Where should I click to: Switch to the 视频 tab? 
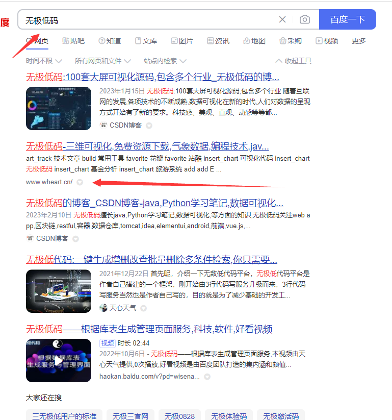[x=327, y=41]
